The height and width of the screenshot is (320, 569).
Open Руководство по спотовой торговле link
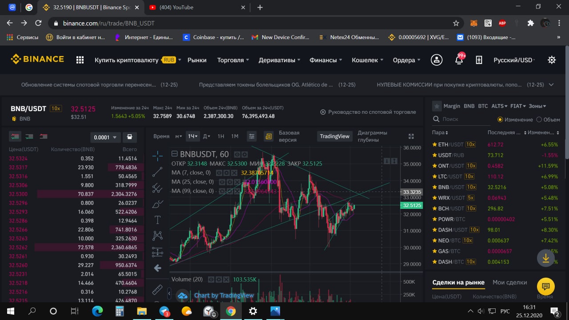(368, 112)
